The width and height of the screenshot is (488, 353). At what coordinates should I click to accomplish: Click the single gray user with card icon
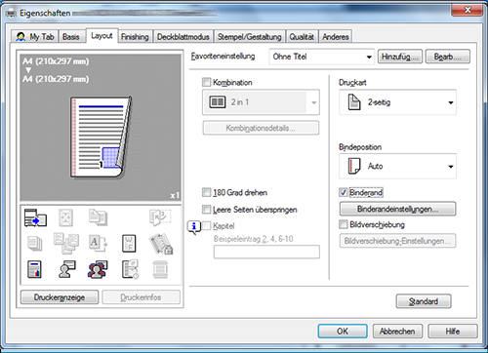click(66, 269)
